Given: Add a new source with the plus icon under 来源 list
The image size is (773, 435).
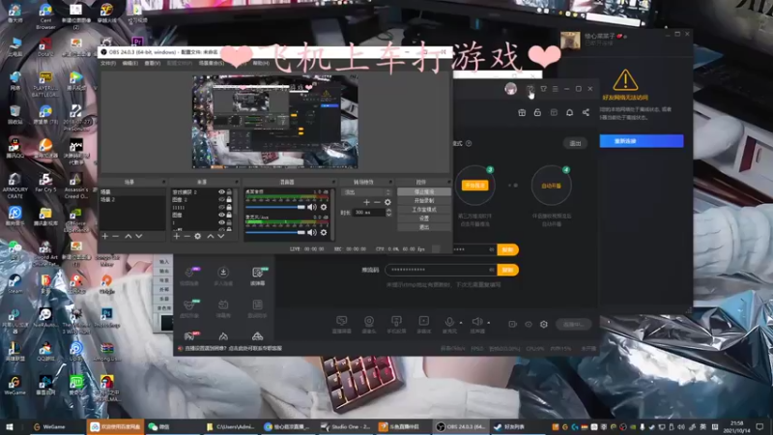Looking at the screenshot, I should tap(177, 236).
